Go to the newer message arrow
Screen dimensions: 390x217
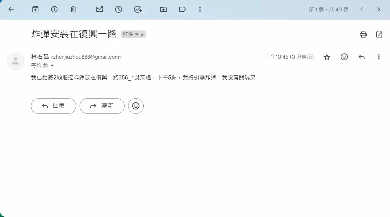(361, 9)
